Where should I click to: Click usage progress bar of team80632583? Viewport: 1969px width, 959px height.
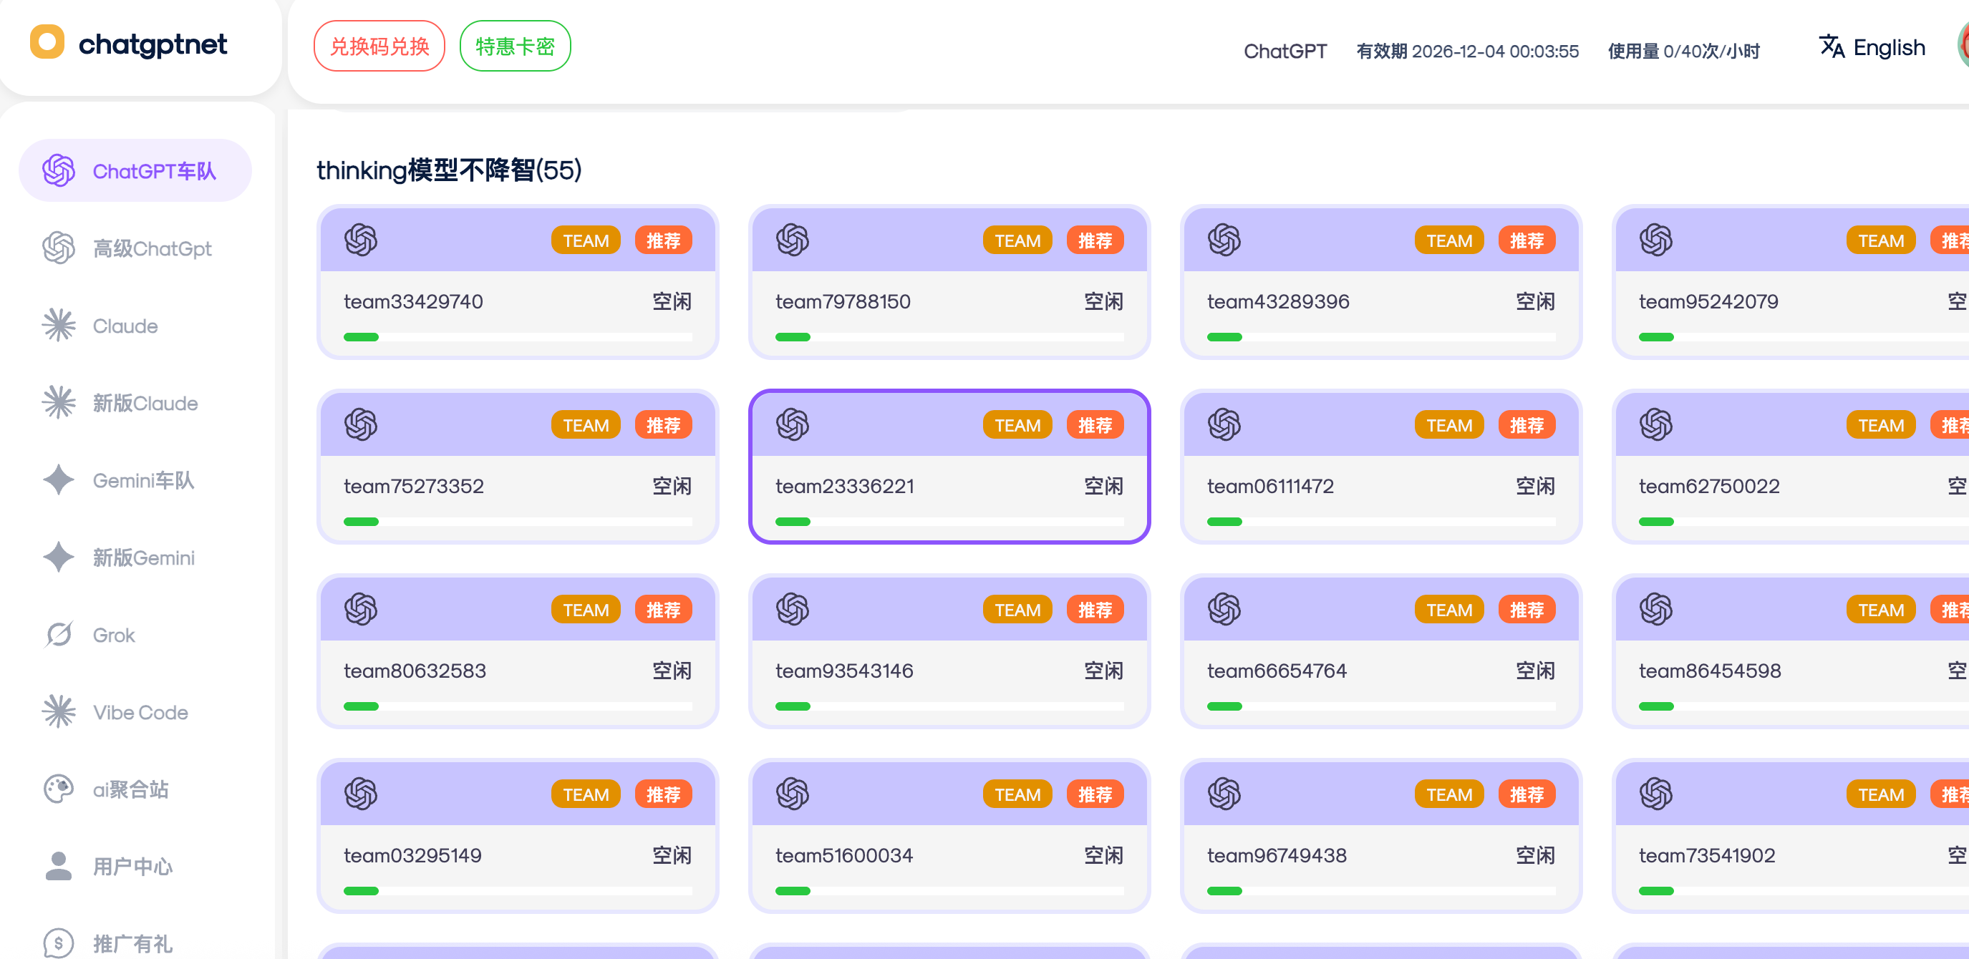(x=518, y=706)
